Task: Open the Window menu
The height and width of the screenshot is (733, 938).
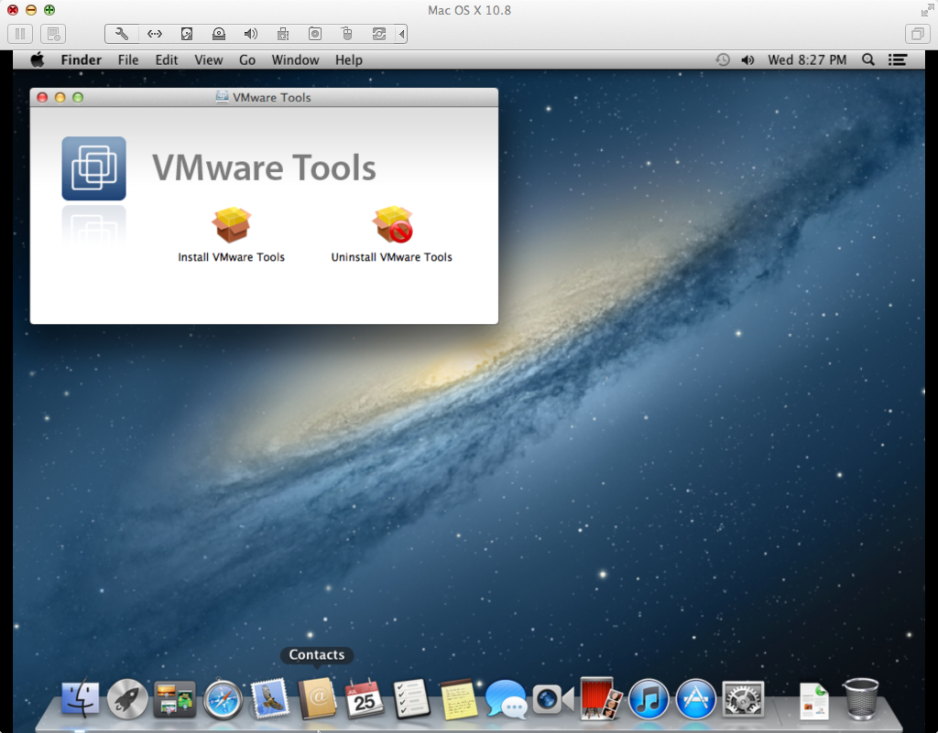Action: tap(295, 59)
